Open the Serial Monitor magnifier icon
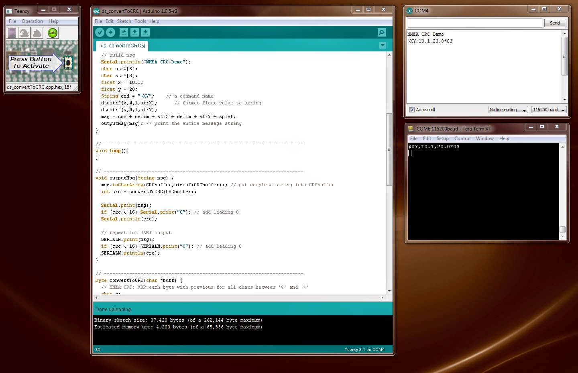 (x=382, y=33)
